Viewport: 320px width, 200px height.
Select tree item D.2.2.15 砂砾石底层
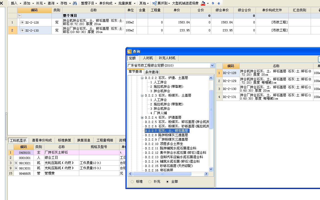coord(169,166)
